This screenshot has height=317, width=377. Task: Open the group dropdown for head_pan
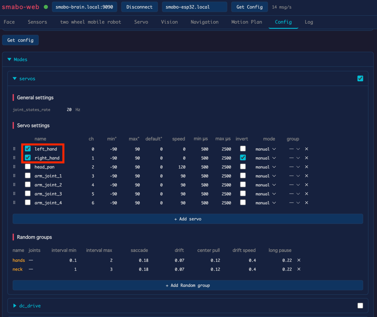coord(295,167)
